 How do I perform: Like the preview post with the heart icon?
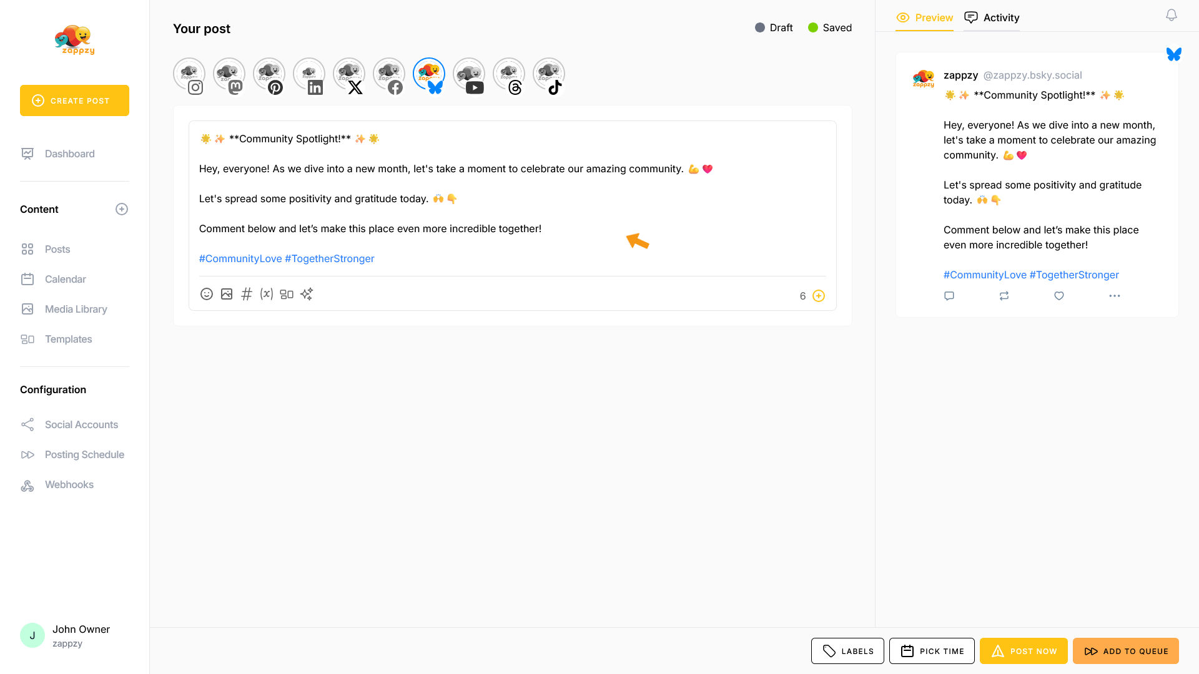pyautogui.click(x=1058, y=296)
